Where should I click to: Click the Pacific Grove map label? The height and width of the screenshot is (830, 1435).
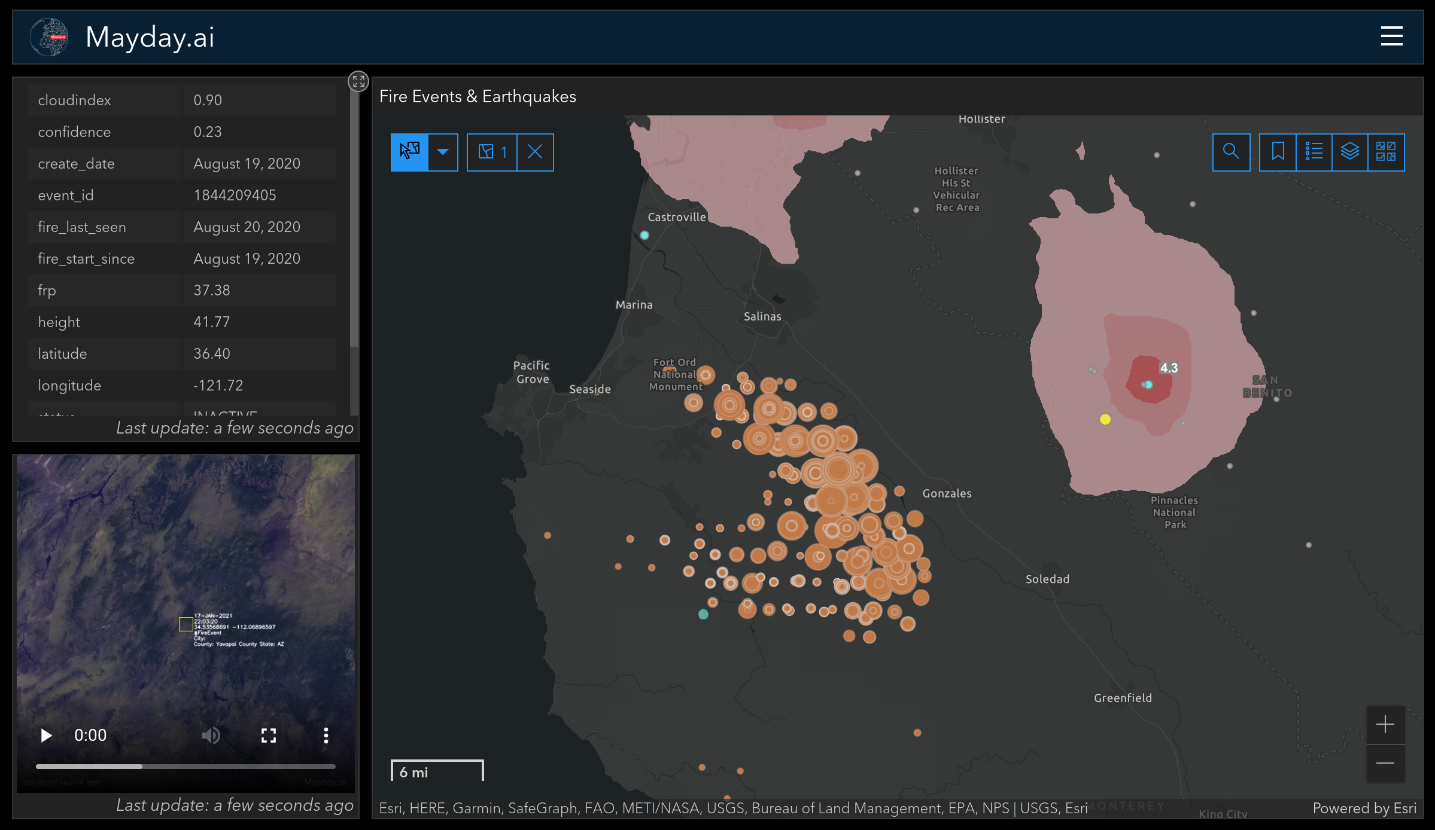pyautogui.click(x=531, y=372)
